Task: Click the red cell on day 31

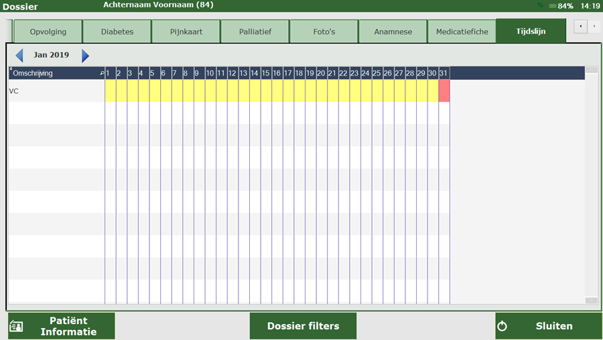Action: tap(444, 91)
